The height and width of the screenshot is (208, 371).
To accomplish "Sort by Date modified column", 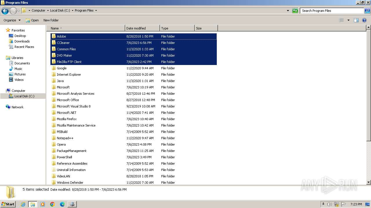I will (x=142, y=28).
